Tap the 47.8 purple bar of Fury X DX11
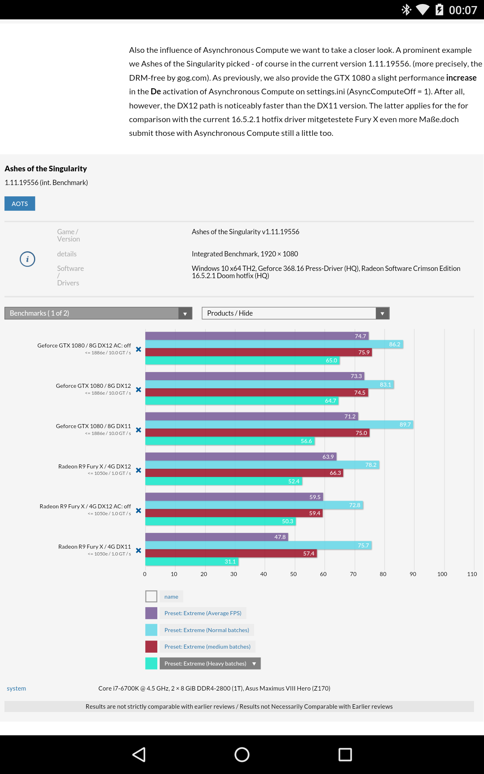Viewport: 484px width, 774px height. tap(217, 537)
